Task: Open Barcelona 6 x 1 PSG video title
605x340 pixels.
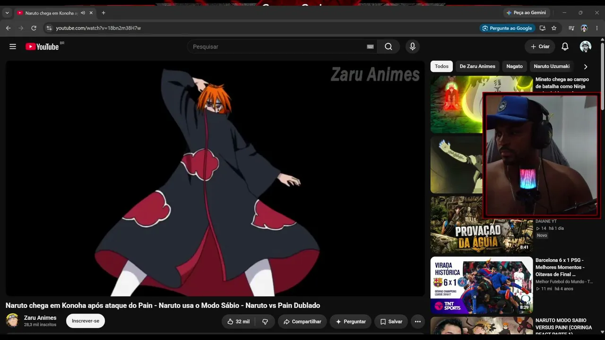Action: [x=560, y=267]
